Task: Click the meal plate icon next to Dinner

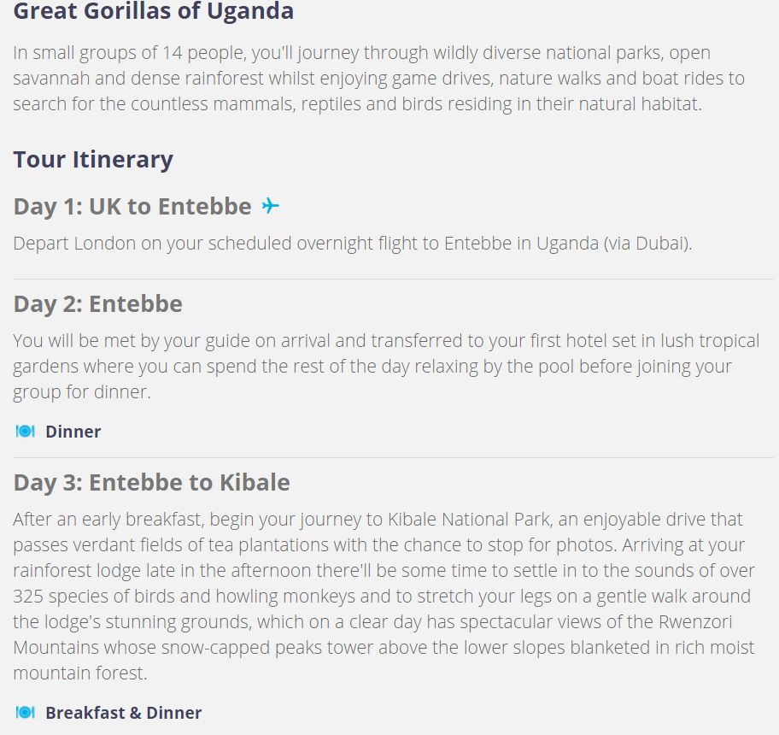Action: 26,432
